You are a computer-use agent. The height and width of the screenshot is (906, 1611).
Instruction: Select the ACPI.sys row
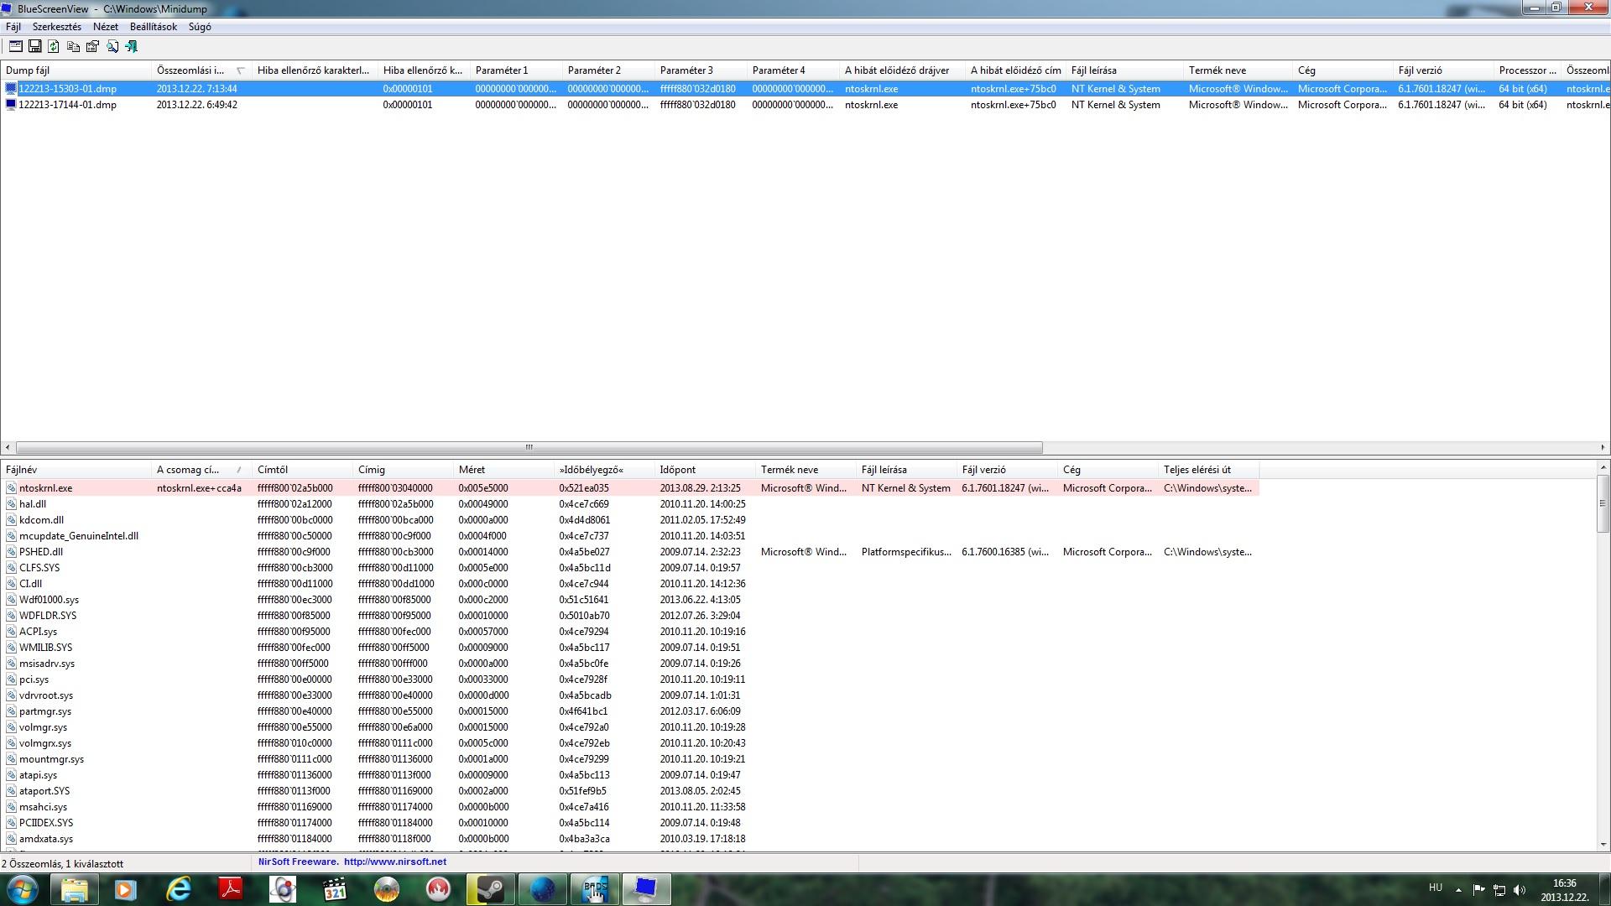629,632
